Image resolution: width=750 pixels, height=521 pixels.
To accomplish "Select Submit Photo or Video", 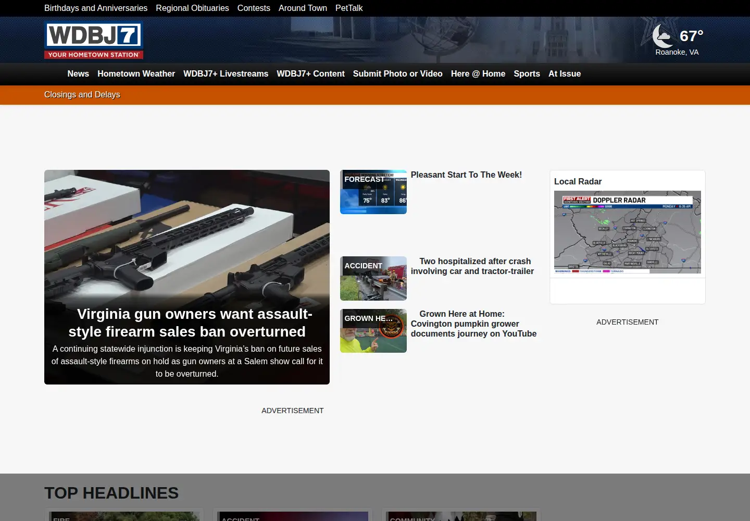I will pyautogui.click(x=397, y=74).
